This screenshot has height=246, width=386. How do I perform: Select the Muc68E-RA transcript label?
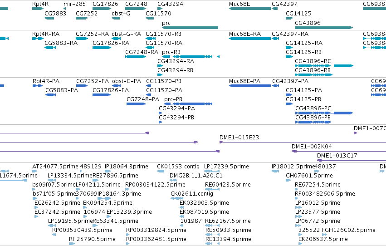pos(245,34)
